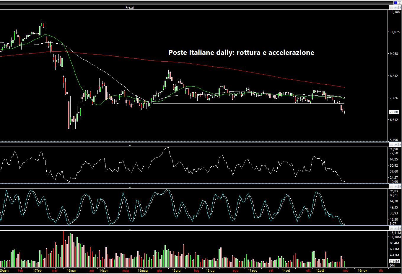Click the 12,188 price axis label
This screenshot has width=402, height=274.
pos(395,12)
